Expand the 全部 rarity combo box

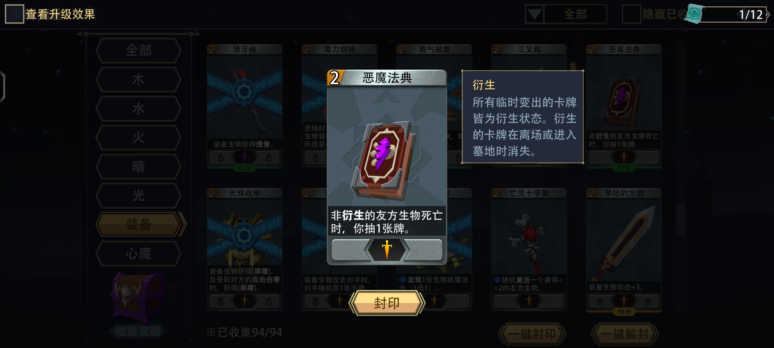tap(566, 14)
